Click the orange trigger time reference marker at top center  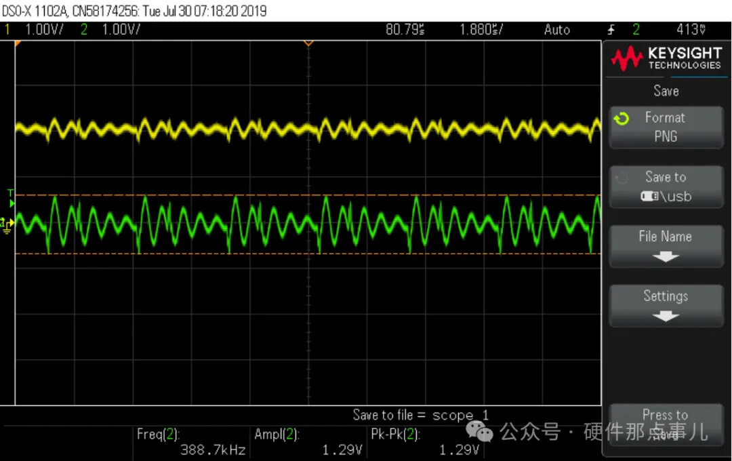click(308, 43)
